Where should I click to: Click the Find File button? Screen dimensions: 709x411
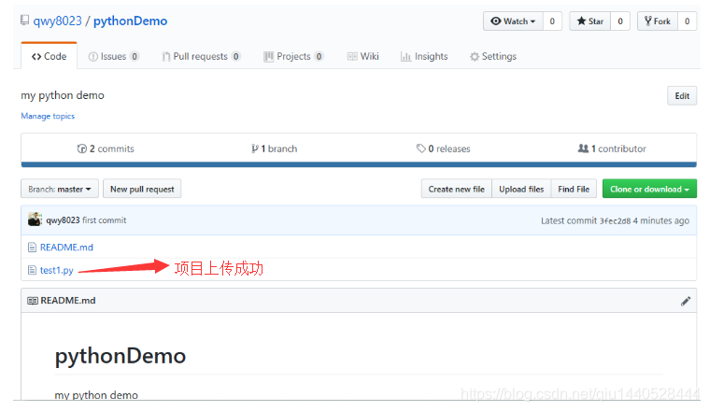click(574, 189)
